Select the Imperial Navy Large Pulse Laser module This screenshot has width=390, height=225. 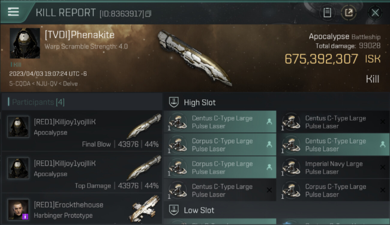333,167
